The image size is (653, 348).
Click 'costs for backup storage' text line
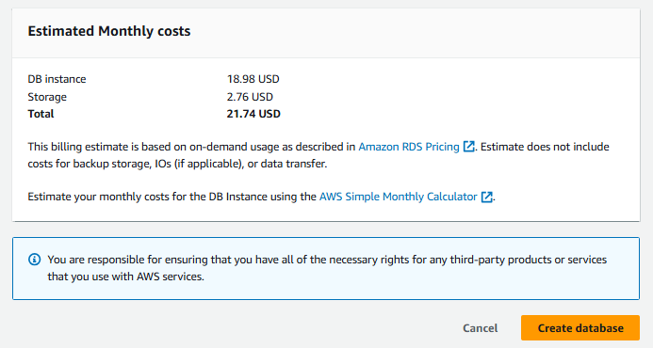tap(177, 164)
